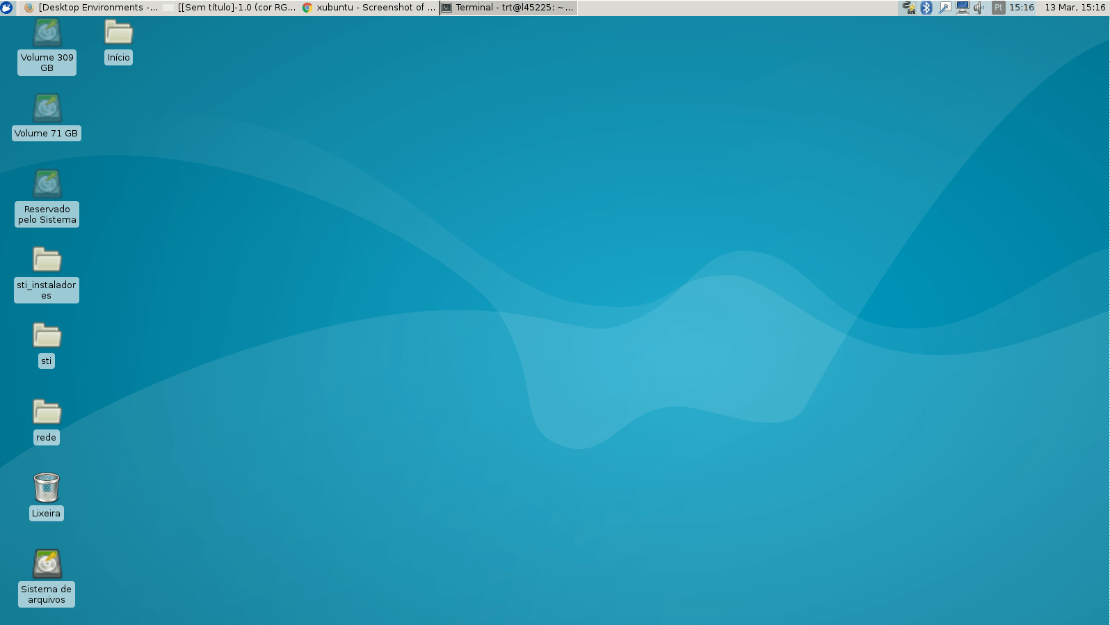Click the magnifier tray icon

point(944,8)
